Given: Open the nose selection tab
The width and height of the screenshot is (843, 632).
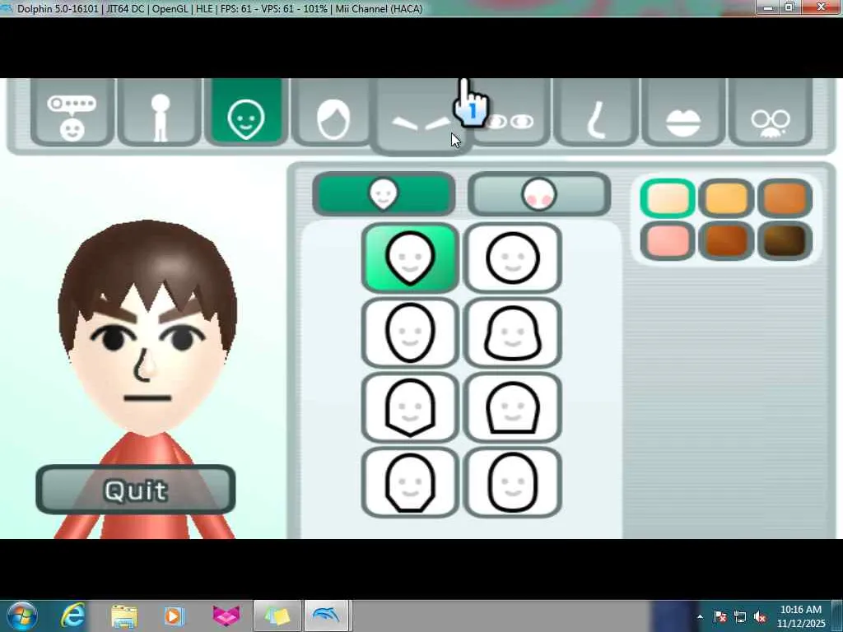Looking at the screenshot, I should pyautogui.click(x=596, y=112).
